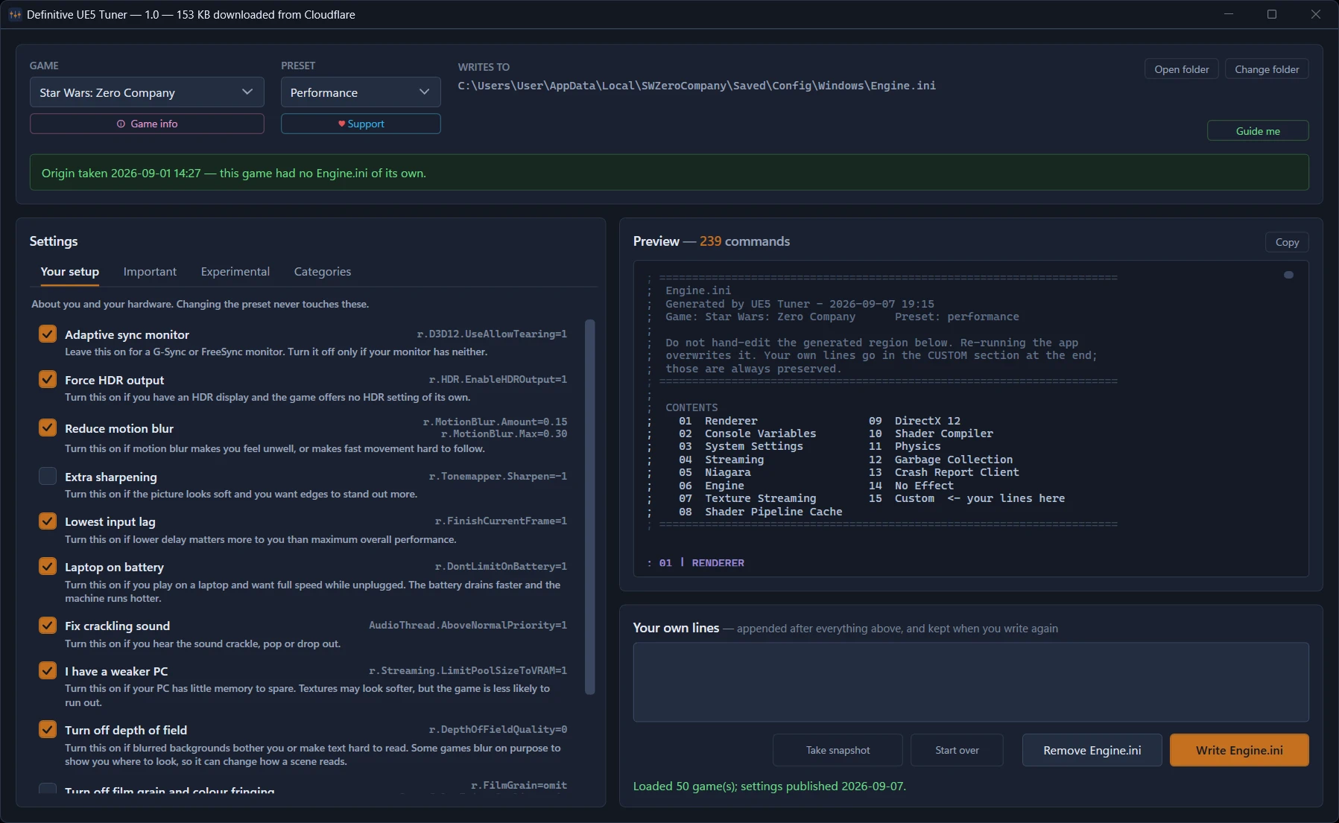Click Remove Engine.ini button
This screenshot has width=1339, height=823.
tap(1092, 750)
